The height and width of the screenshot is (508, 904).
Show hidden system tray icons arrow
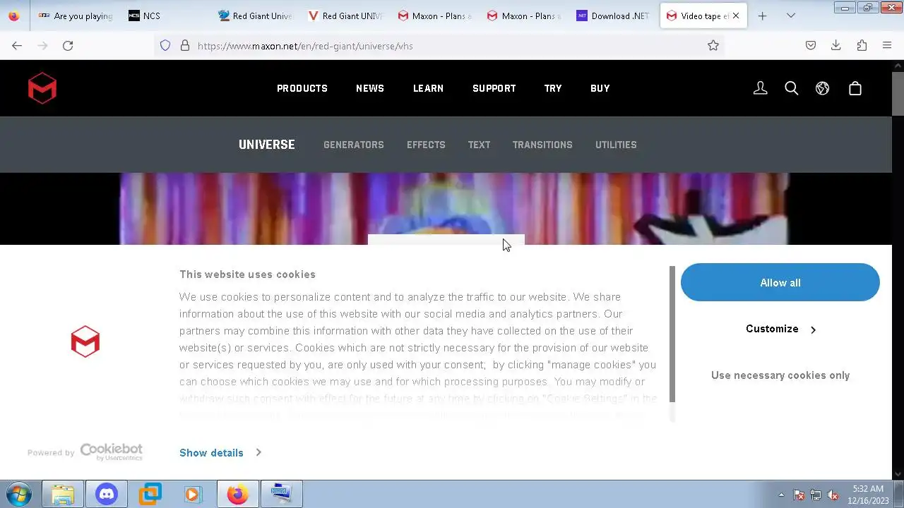click(781, 495)
